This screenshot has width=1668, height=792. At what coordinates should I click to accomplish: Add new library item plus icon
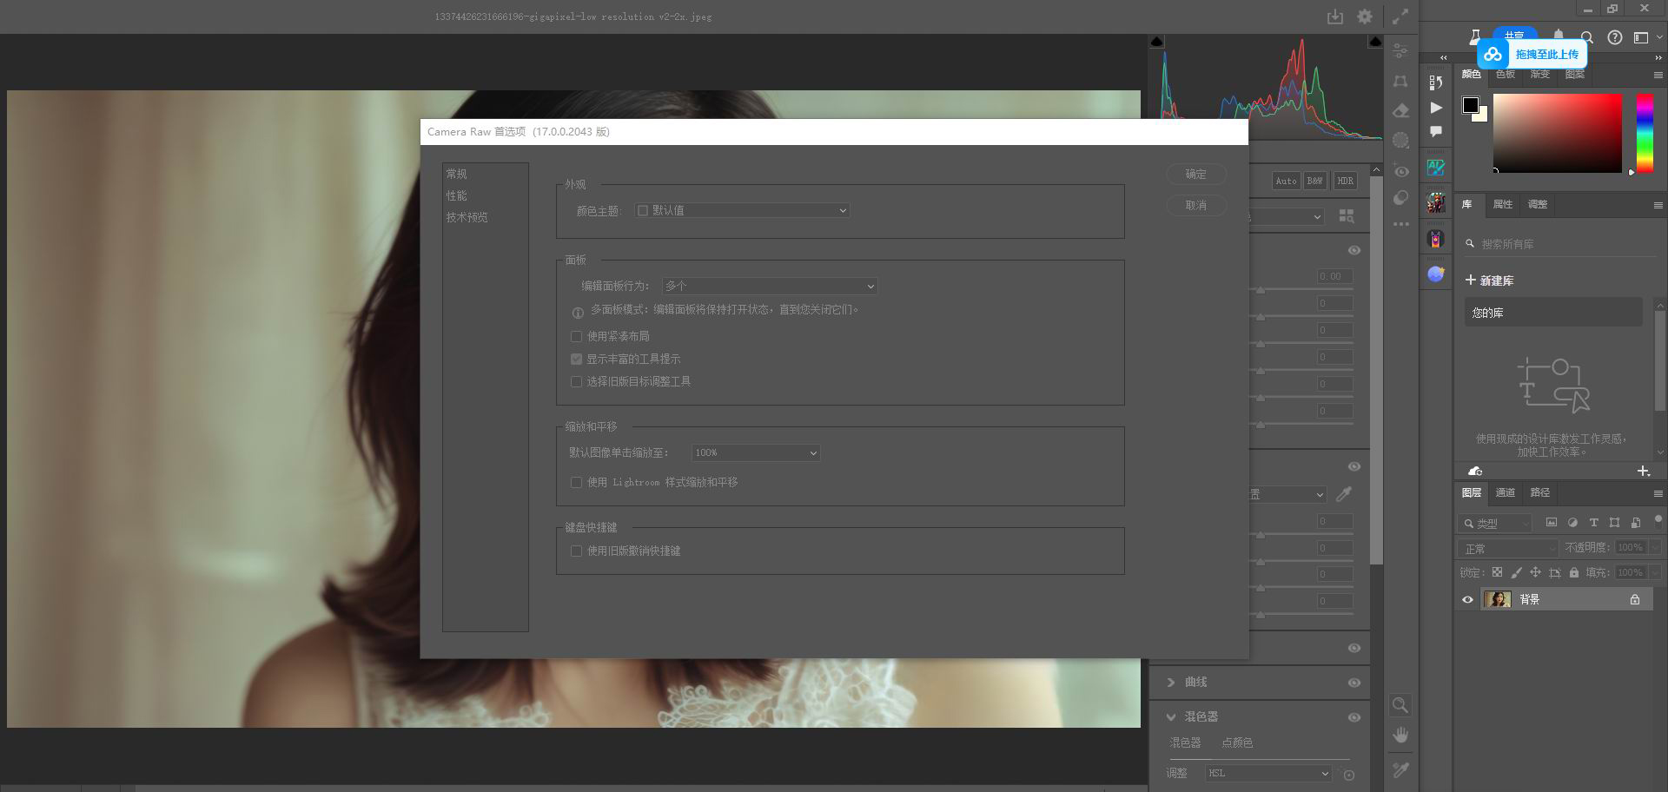pos(1643,471)
